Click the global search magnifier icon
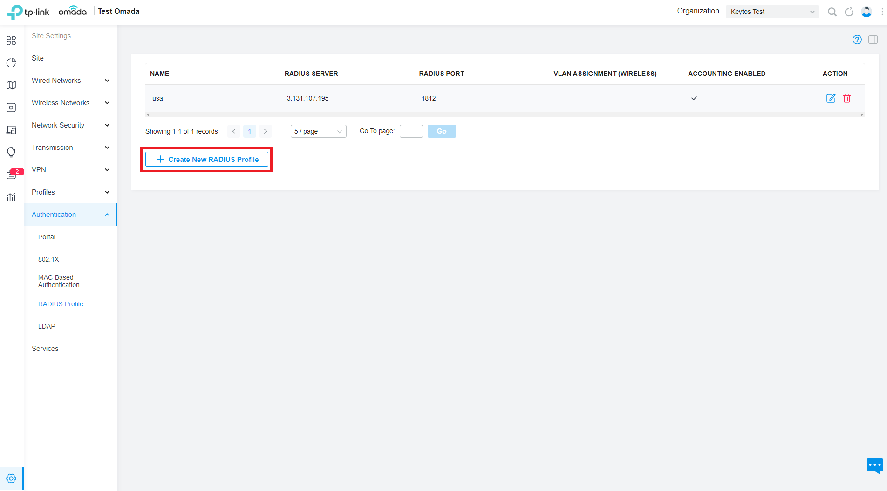 [832, 12]
